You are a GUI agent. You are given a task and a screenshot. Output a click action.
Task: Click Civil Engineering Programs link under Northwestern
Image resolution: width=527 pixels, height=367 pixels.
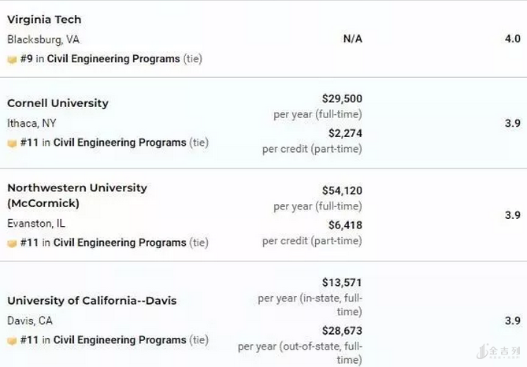tap(120, 243)
